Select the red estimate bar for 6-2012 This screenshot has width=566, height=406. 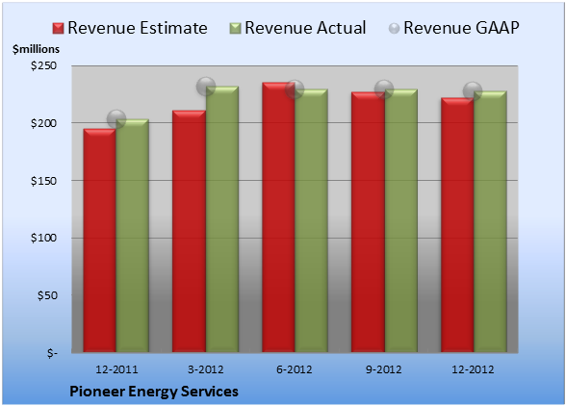[278, 217]
